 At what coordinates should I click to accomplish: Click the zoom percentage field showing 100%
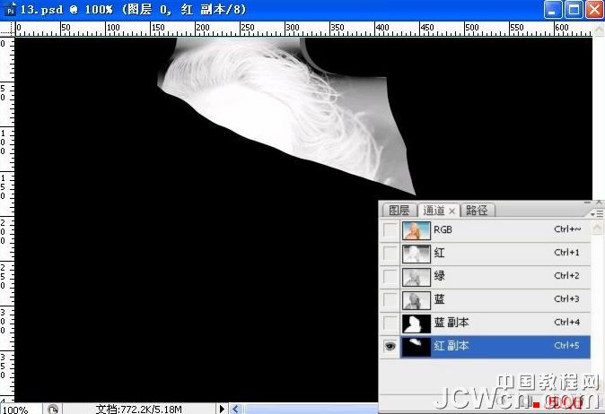click(x=20, y=409)
